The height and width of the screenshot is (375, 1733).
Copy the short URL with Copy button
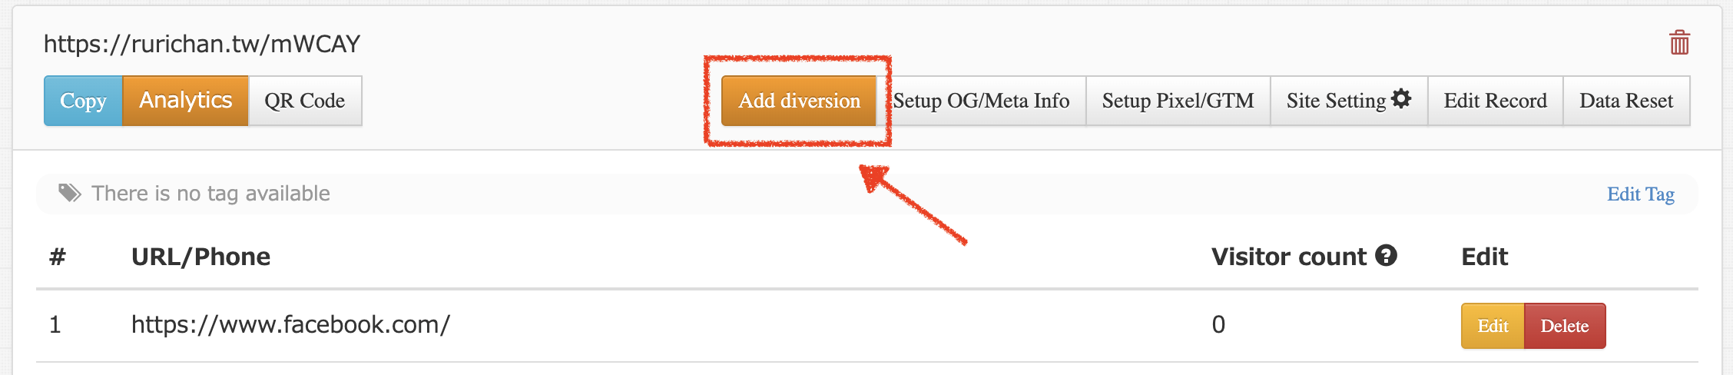(x=83, y=101)
